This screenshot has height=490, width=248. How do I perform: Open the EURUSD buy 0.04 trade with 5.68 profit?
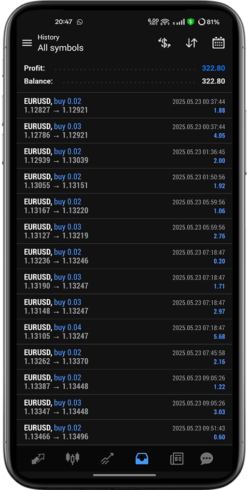[125, 331]
